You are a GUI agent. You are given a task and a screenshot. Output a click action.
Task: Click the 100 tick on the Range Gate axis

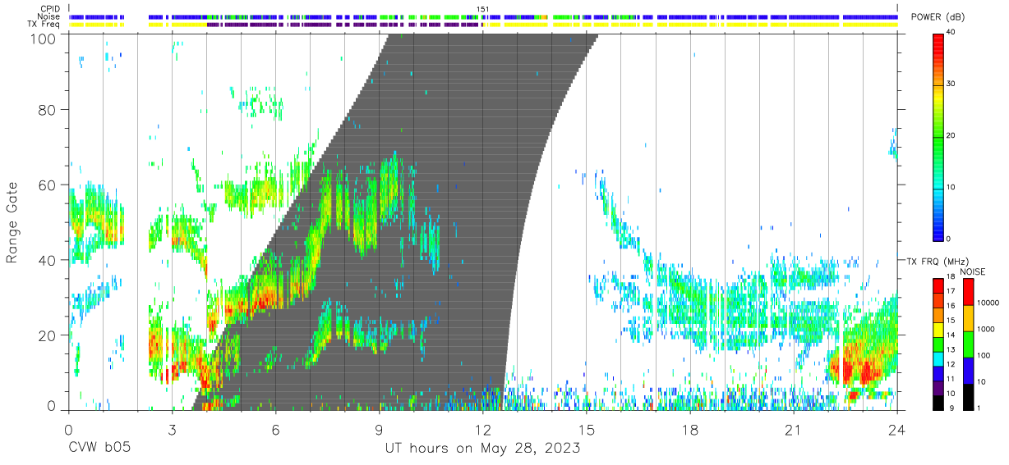coord(44,39)
